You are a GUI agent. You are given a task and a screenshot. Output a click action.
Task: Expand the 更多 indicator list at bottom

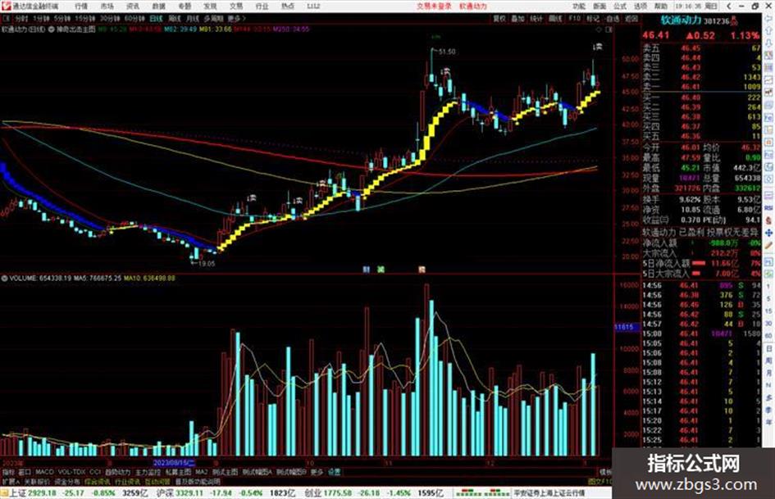pyautogui.click(x=317, y=472)
